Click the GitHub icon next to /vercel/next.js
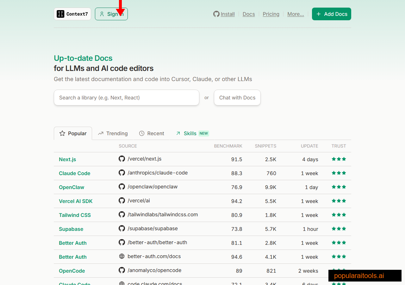Image resolution: width=405 pixels, height=285 pixels. (122, 159)
